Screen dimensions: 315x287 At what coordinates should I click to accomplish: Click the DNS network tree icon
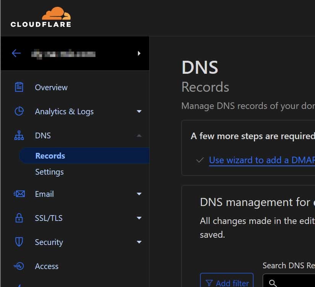point(19,136)
